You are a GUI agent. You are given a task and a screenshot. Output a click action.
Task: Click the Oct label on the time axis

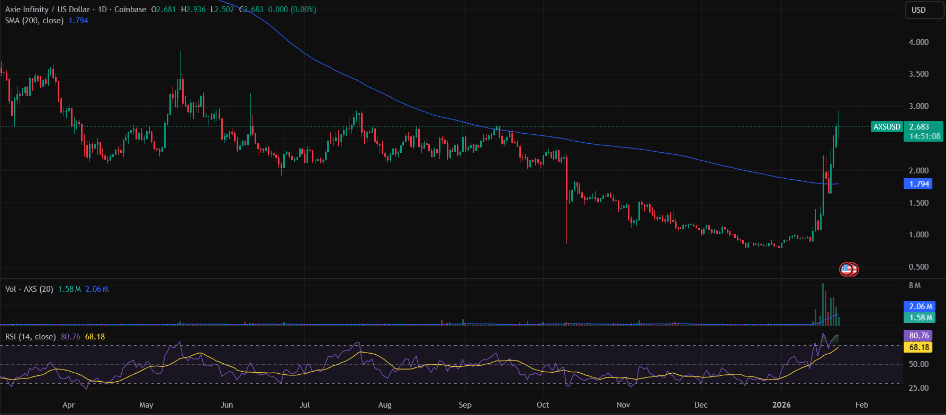coord(543,405)
